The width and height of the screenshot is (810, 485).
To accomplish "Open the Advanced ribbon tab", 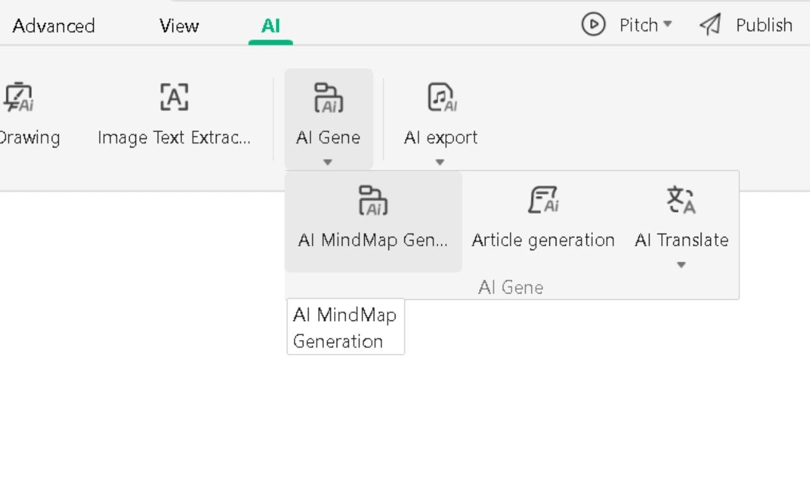I will pyautogui.click(x=54, y=26).
